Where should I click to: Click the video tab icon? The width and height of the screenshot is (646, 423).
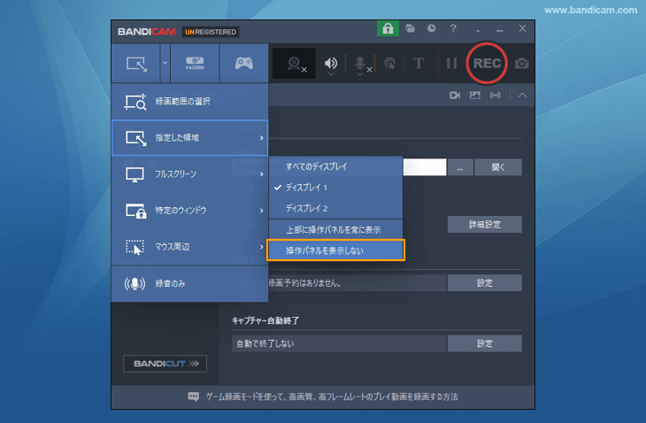pos(455,96)
